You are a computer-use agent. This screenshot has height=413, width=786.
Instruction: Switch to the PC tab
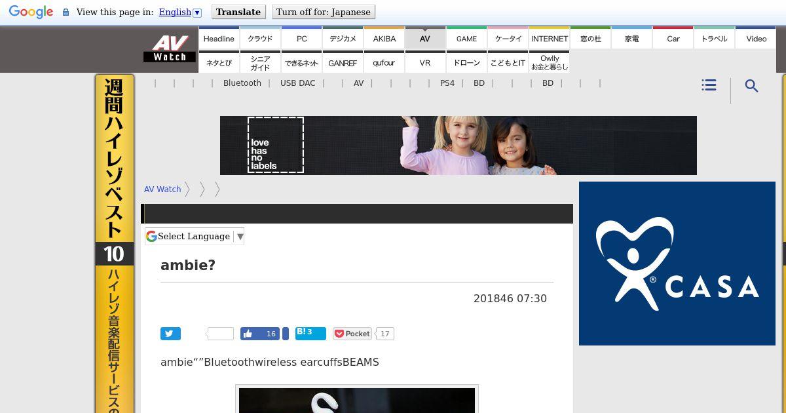[x=301, y=38]
